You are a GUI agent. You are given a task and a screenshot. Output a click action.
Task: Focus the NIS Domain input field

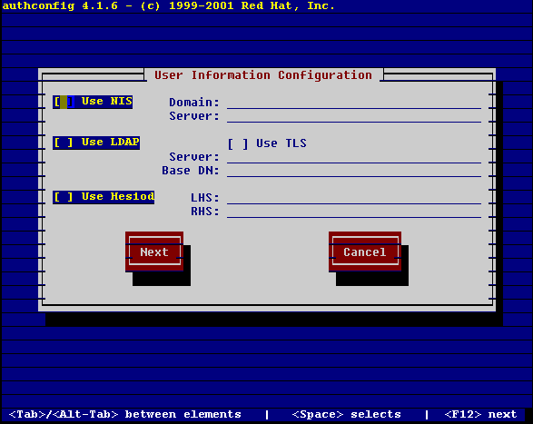point(354,103)
